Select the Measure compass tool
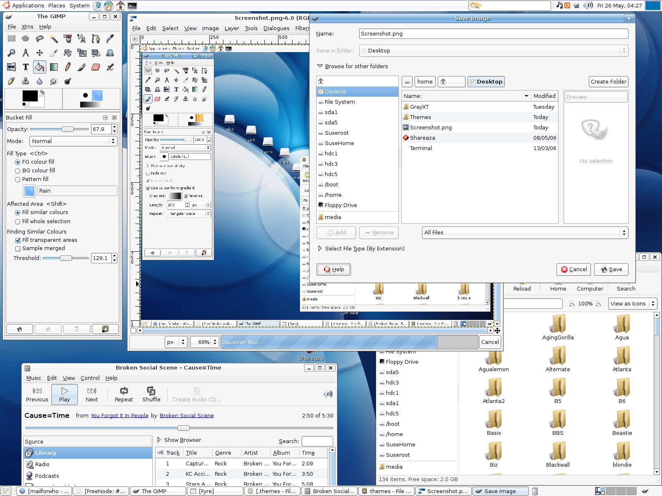Image resolution: width=662 pixels, height=496 pixels. tap(26, 53)
